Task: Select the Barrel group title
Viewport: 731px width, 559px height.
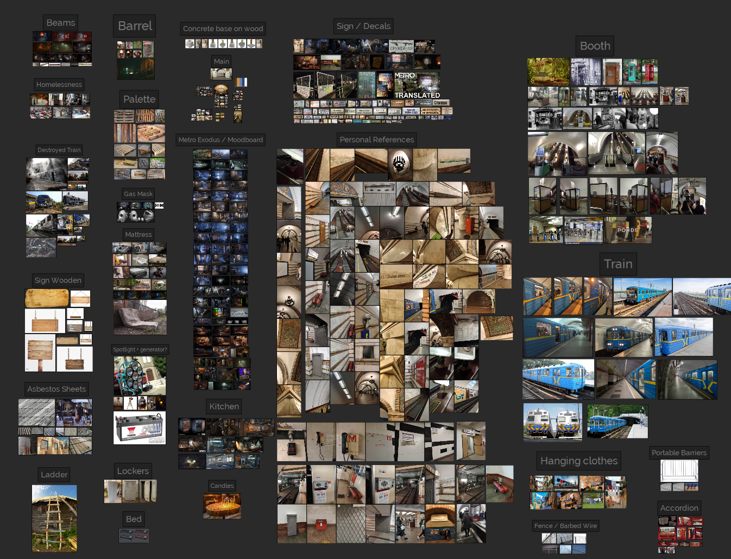Action: (135, 26)
